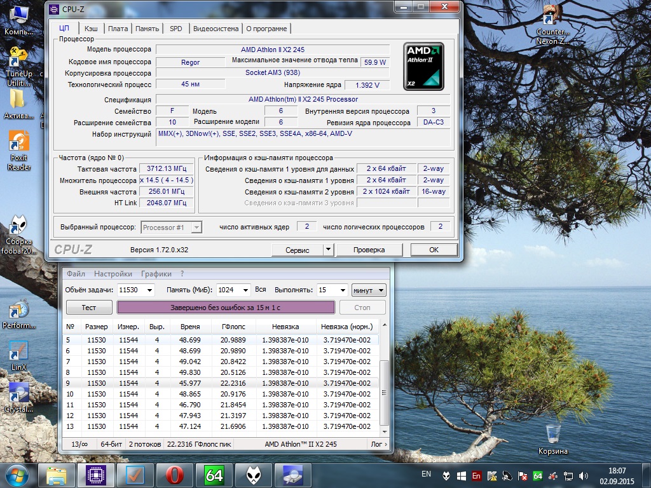Open the Windows Explorer taskbar icon
The height and width of the screenshot is (488, 651).
(56, 475)
